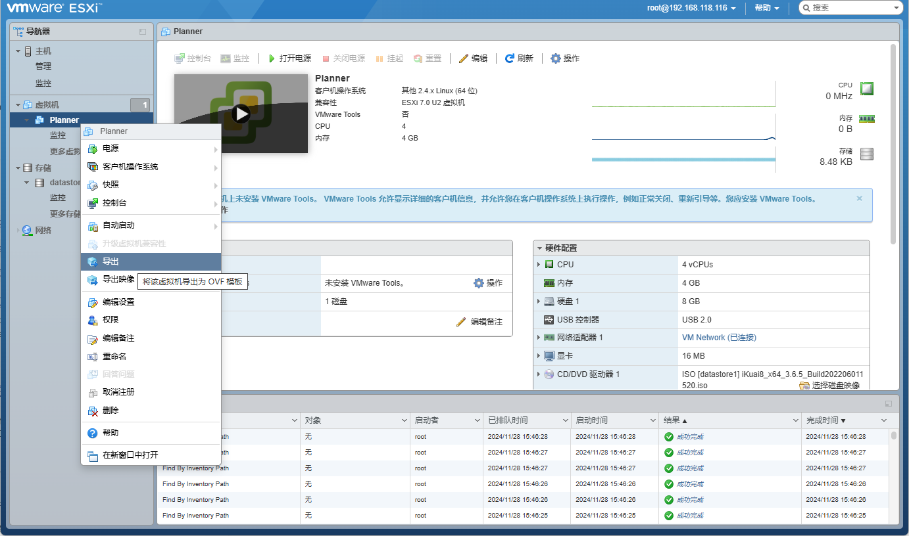
Task: Click the VM Network (已连接) link
Action: [x=719, y=338]
